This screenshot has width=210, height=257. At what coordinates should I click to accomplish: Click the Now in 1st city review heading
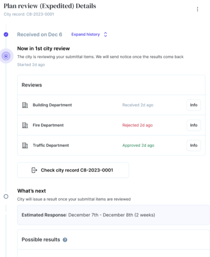(43, 48)
